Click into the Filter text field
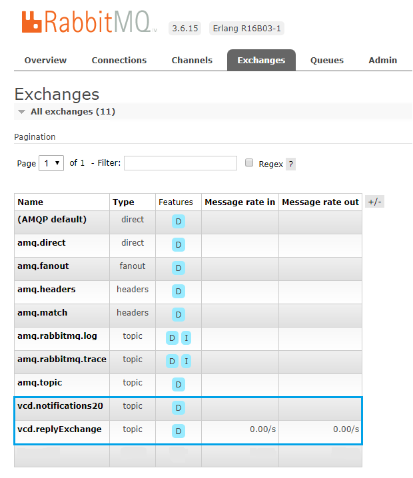Image resolution: width=413 pixels, height=478 pixels. point(180,163)
